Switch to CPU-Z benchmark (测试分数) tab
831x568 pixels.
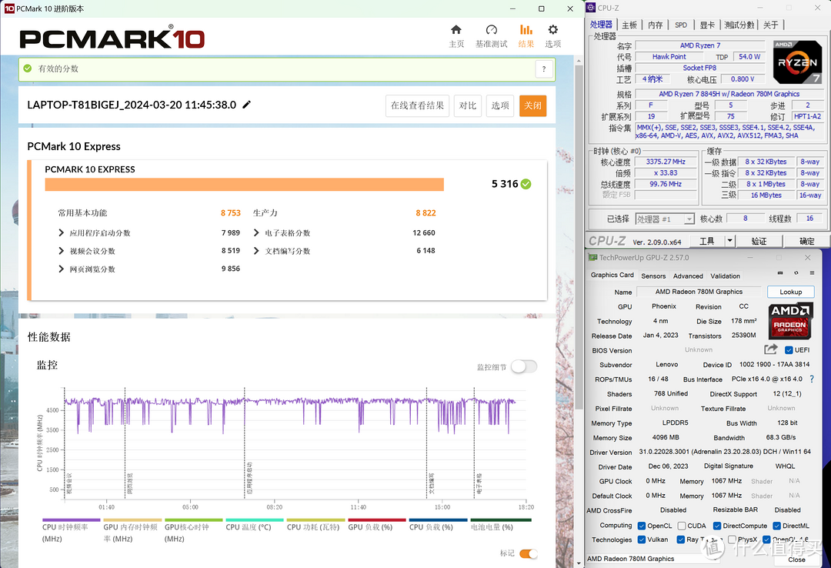point(739,25)
